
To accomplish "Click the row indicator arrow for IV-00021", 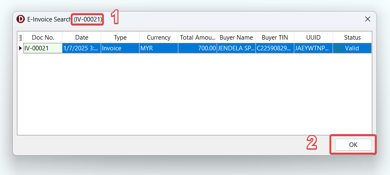I will pyautogui.click(x=20, y=48).
